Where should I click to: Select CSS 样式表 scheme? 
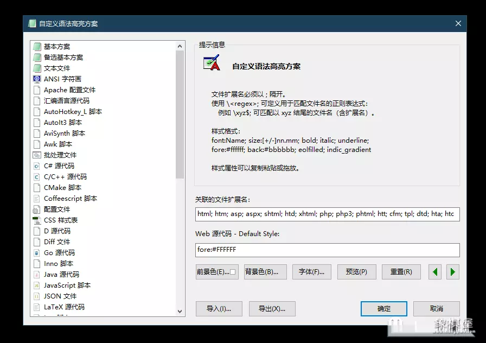tap(61, 220)
